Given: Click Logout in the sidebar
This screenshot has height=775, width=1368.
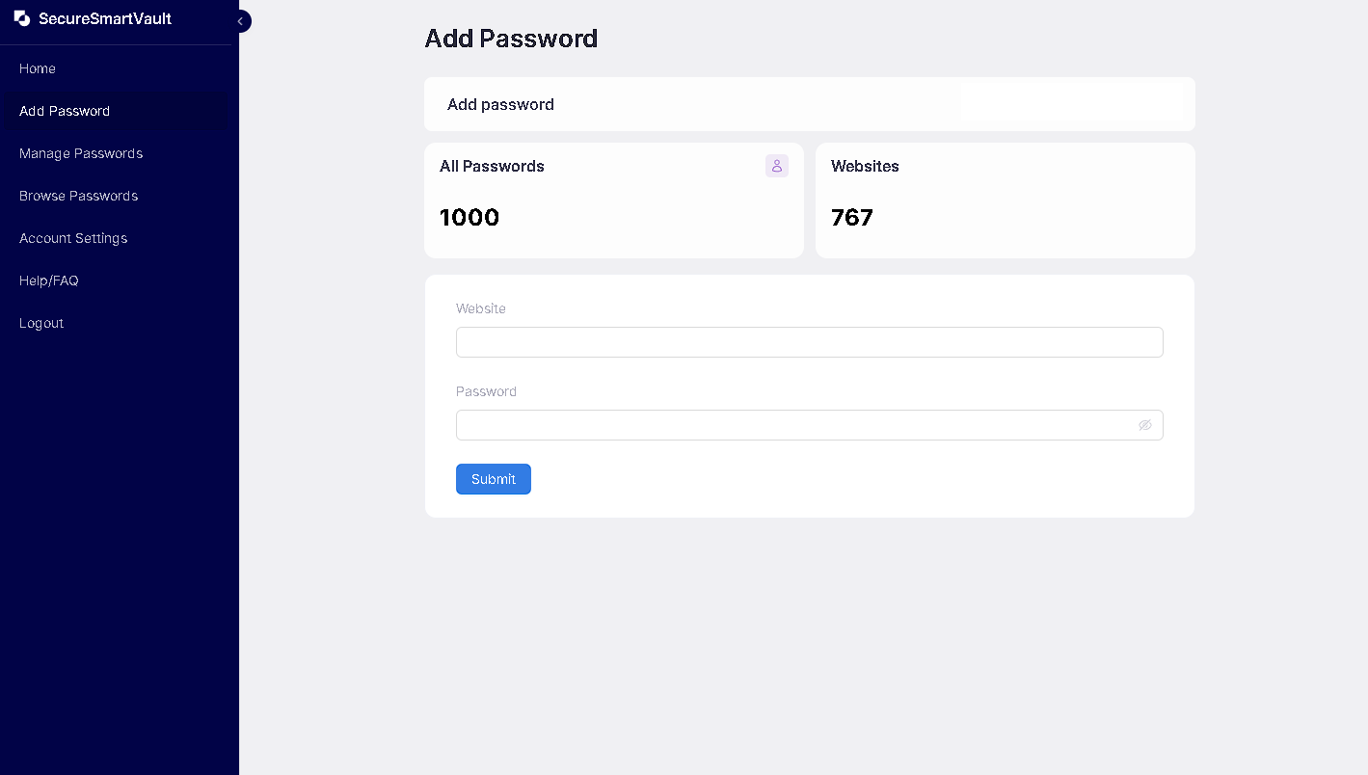Looking at the screenshot, I should (41, 323).
